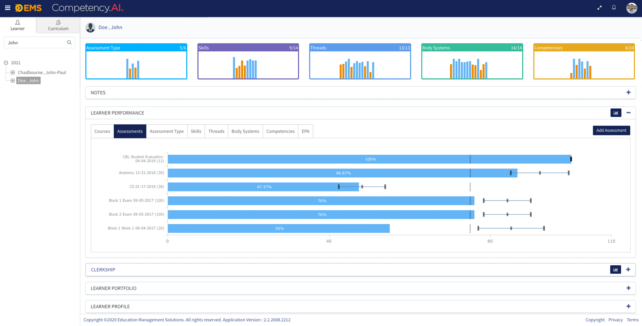
Task: Open the notifications bell
Action: click(x=614, y=8)
